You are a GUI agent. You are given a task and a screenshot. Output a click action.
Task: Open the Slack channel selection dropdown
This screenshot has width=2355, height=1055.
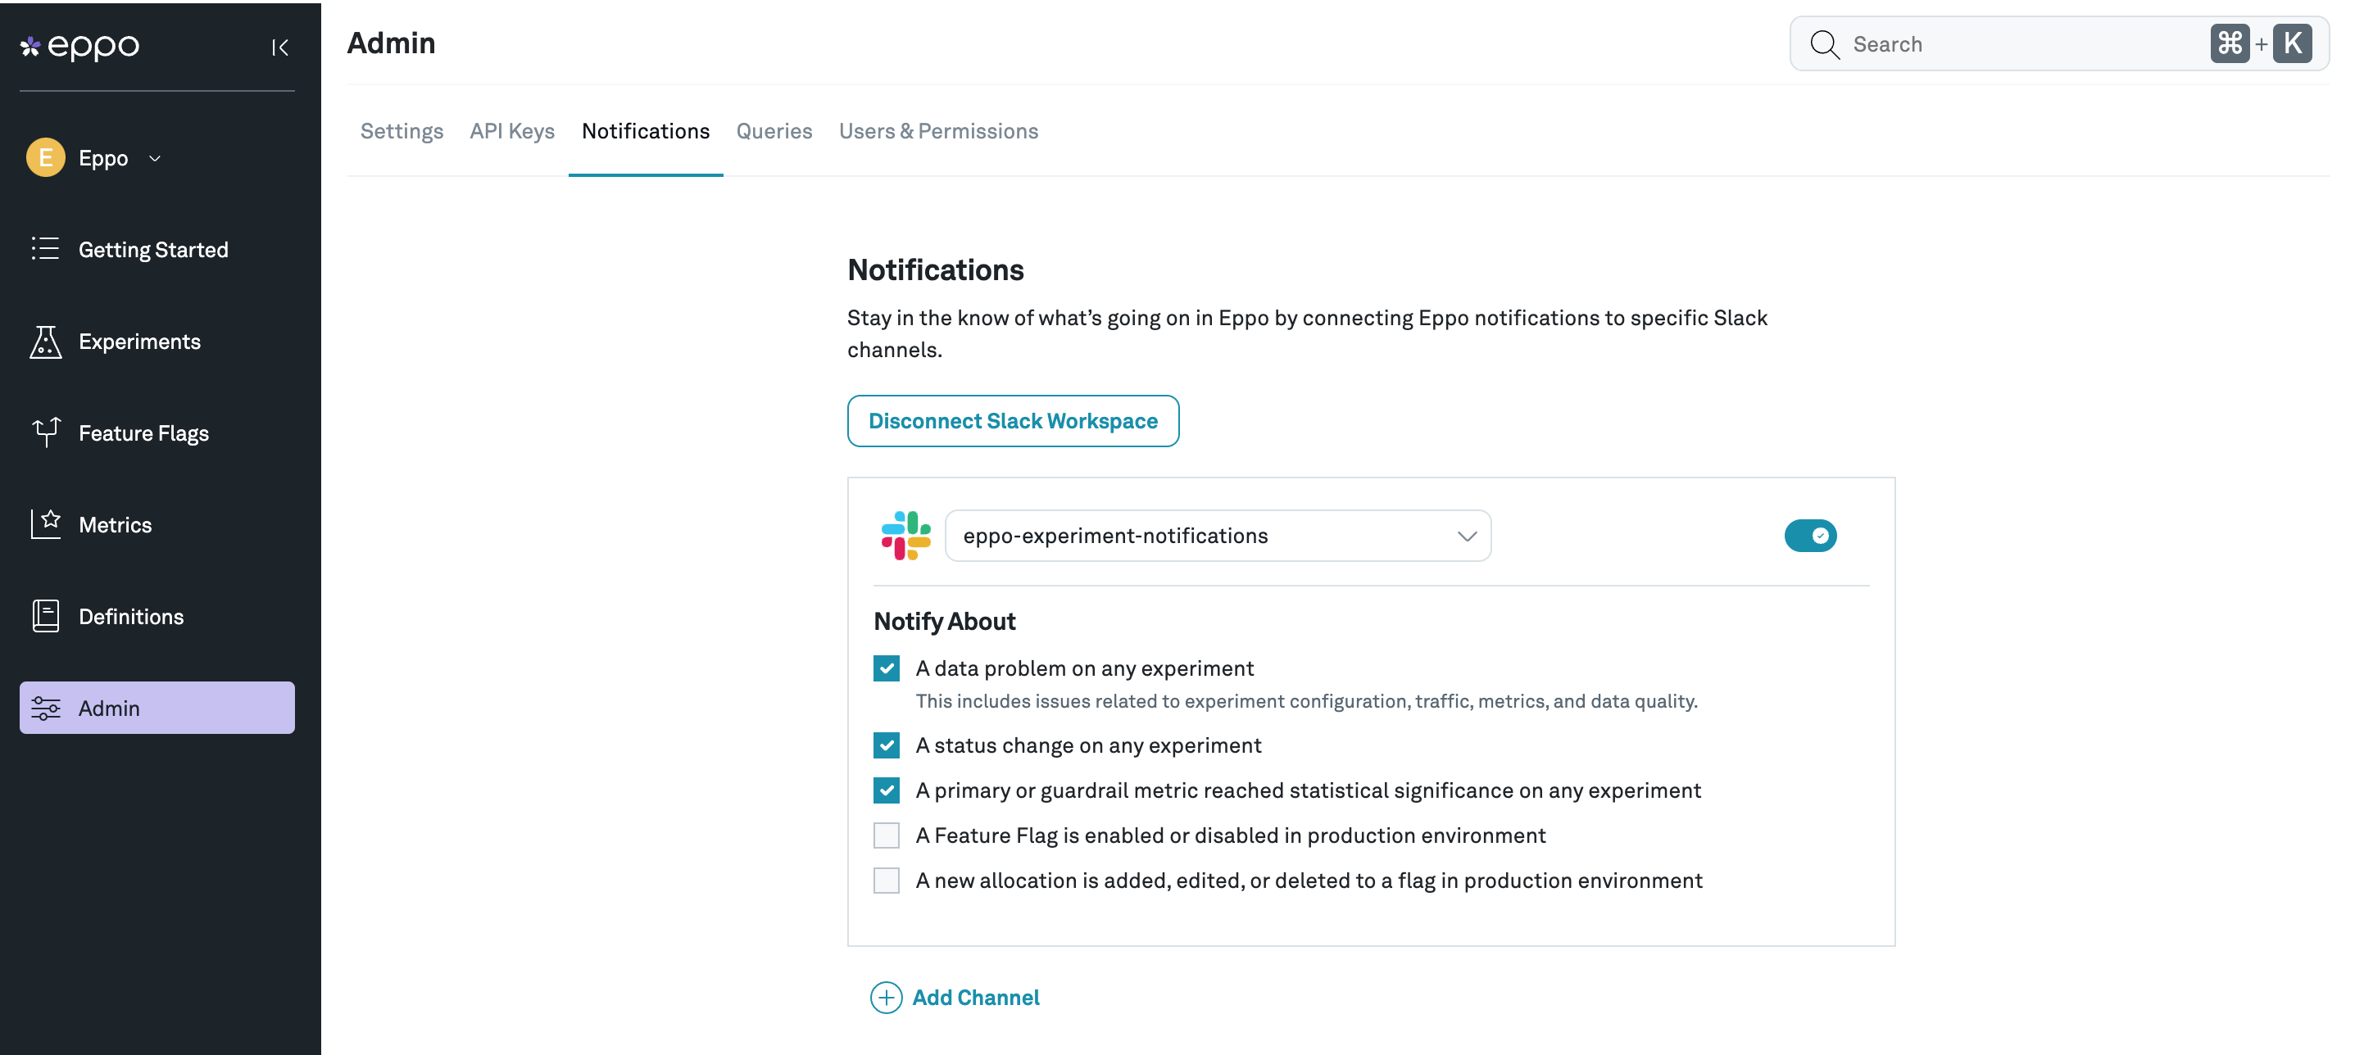click(1468, 536)
